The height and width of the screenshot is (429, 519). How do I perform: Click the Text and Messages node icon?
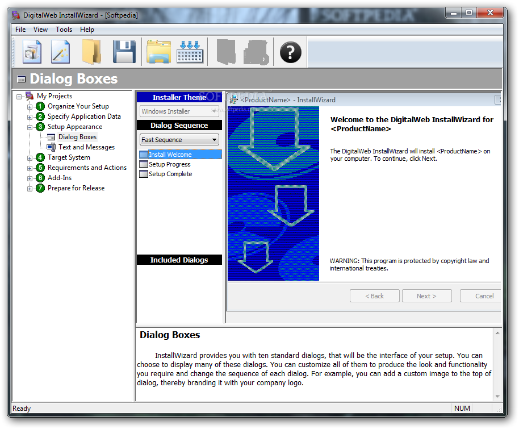click(51, 147)
